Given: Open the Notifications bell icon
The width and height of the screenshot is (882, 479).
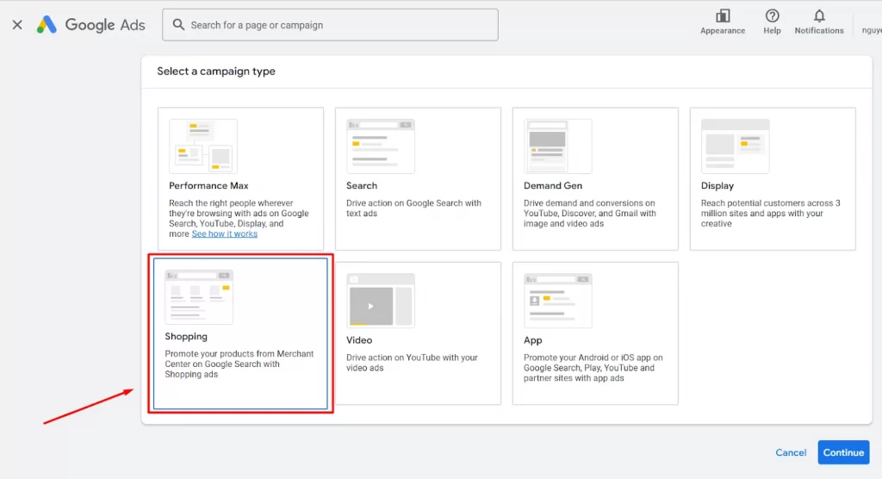Looking at the screenshot, I should tap(819, 16).
